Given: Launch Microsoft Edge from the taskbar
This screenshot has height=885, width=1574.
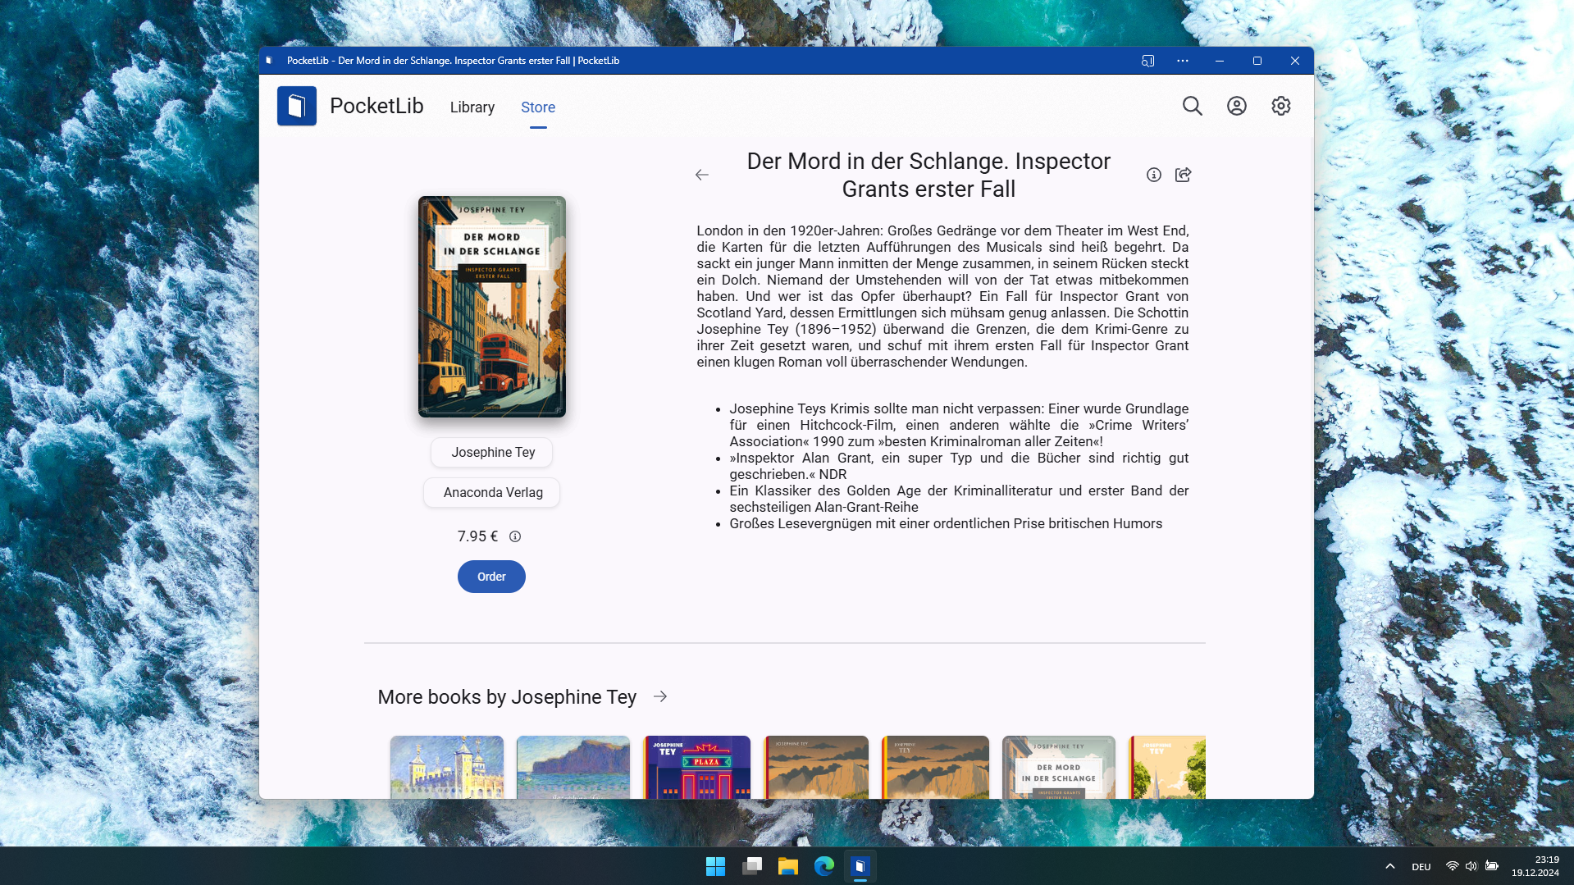Looking at the screenshot, I should [x=824, y=866].
